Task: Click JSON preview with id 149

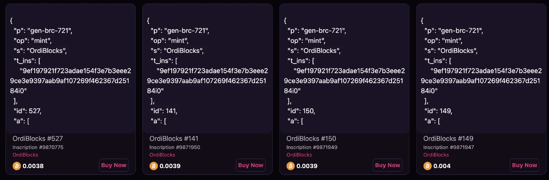Action: tap(481, 69)
